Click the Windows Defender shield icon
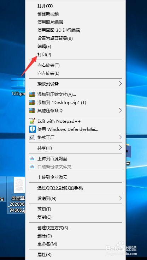Image resolution: width=147 pixels, height=260 pixels. tap(33, 129)
